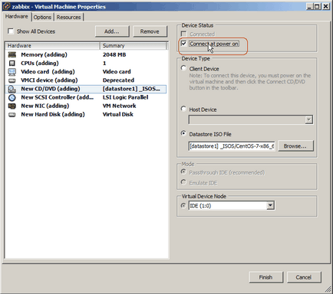Select the New SCSI Controller row
The height and width of the screenshot is (294, 333).
click(x=86, y=97)
